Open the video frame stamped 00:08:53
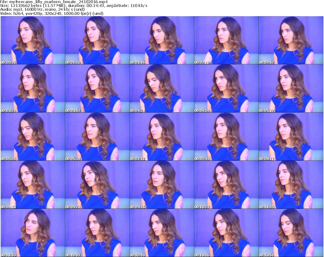 point(33,185)
